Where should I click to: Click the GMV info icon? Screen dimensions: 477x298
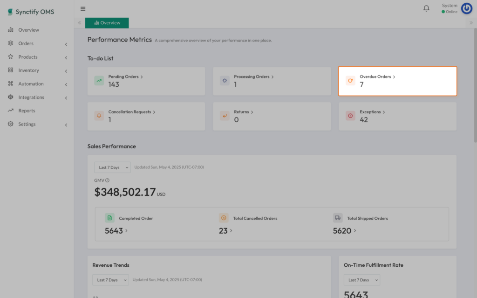point(108,180)
